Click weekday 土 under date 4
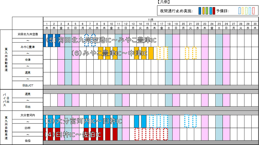 [68, 28]
